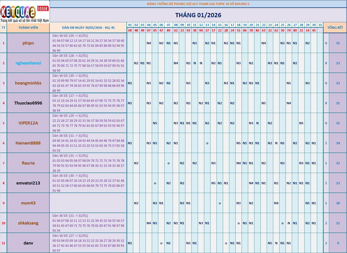This screenshot has width=347, height=253.
Task: Select the empty number-set cell for msm43
Action: coord(88,203)
